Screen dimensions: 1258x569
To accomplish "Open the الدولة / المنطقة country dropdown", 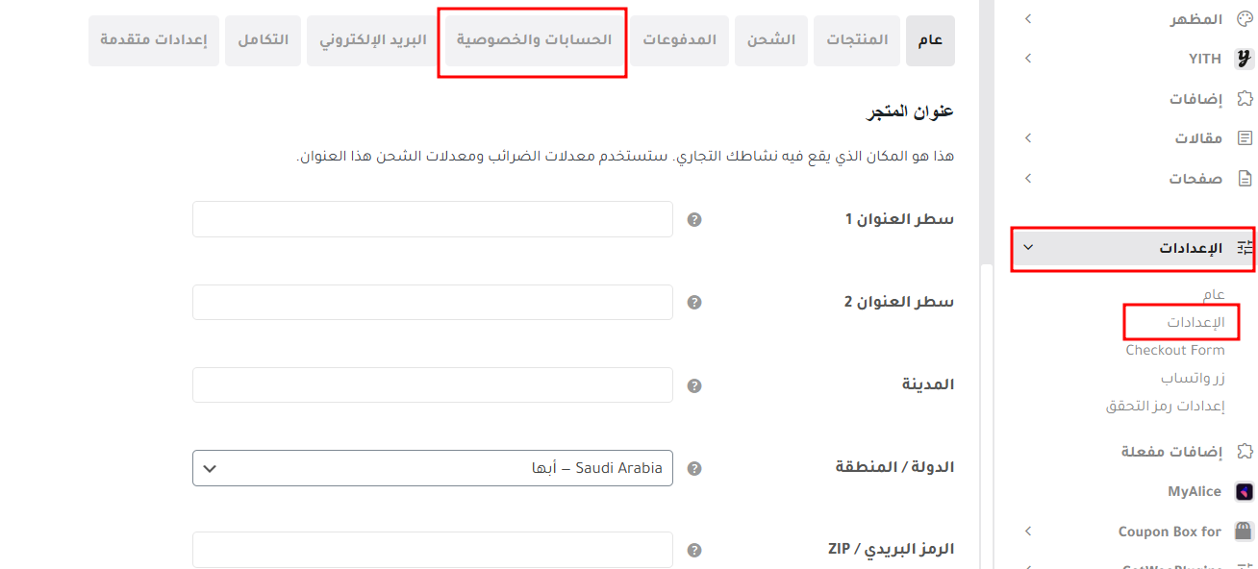I will (433, 468).
